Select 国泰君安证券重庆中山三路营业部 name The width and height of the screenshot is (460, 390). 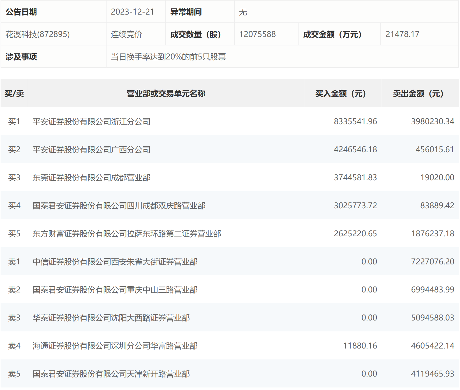point(115,290)
